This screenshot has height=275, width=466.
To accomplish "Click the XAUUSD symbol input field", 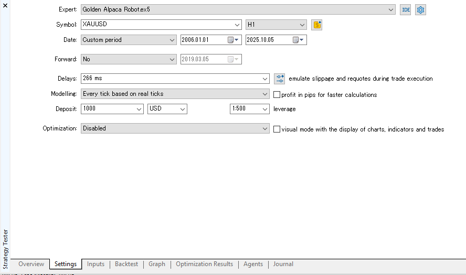I will [156, 25].
